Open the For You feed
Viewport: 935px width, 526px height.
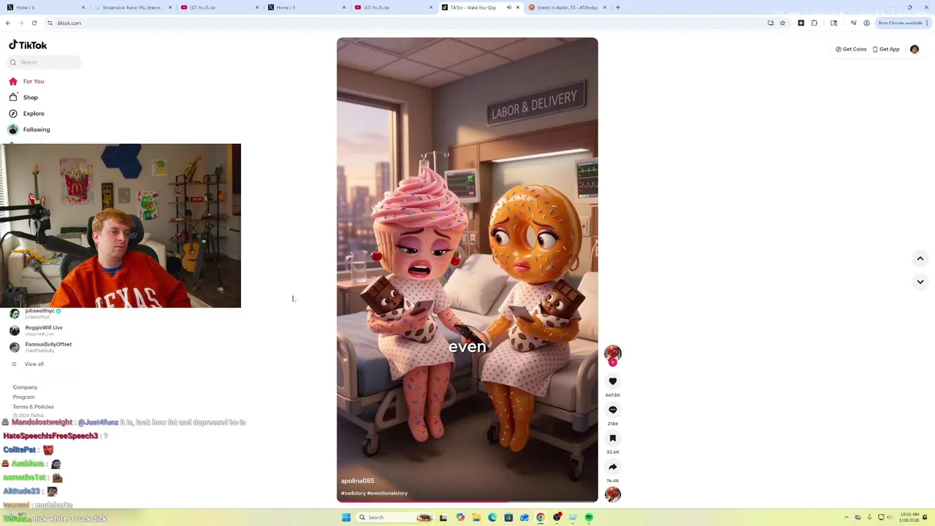point(27,81)
